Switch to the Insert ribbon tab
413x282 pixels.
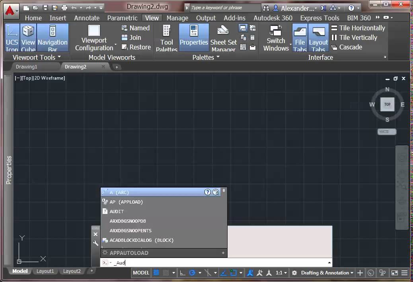[58, 18]
